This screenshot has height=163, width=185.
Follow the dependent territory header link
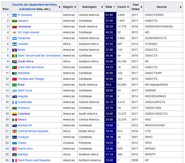tap(43, 5)
